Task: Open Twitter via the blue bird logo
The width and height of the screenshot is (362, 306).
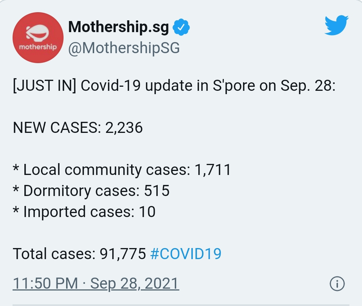Action: (x=337, y=25)
